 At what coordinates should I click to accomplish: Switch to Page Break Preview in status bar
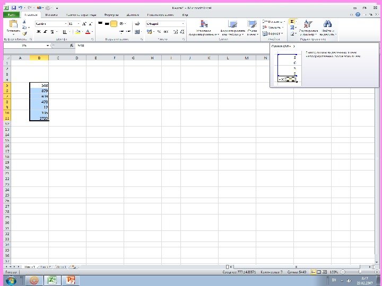pyautogui.click(x=324, y=272)
